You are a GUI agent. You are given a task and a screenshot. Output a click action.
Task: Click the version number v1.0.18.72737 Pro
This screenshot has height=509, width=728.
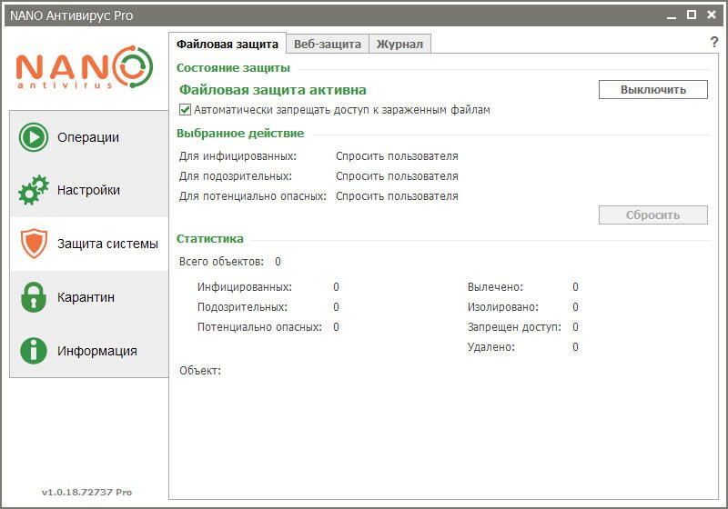coord(86,492)
